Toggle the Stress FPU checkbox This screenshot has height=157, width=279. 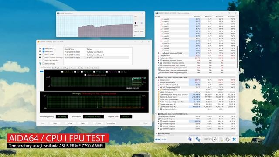[x=44, y=51]
